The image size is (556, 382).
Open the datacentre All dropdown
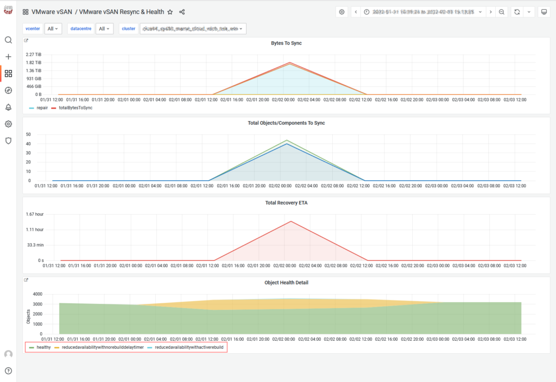coord(104,28)
